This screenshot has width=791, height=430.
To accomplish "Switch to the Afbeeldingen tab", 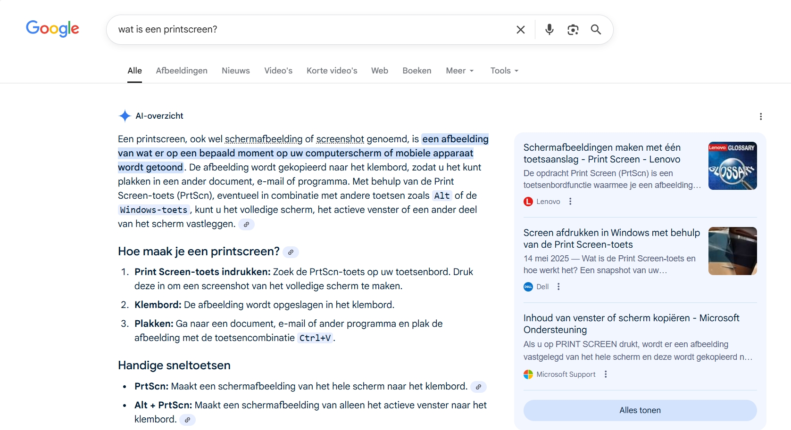I will [x=182, y=71].
